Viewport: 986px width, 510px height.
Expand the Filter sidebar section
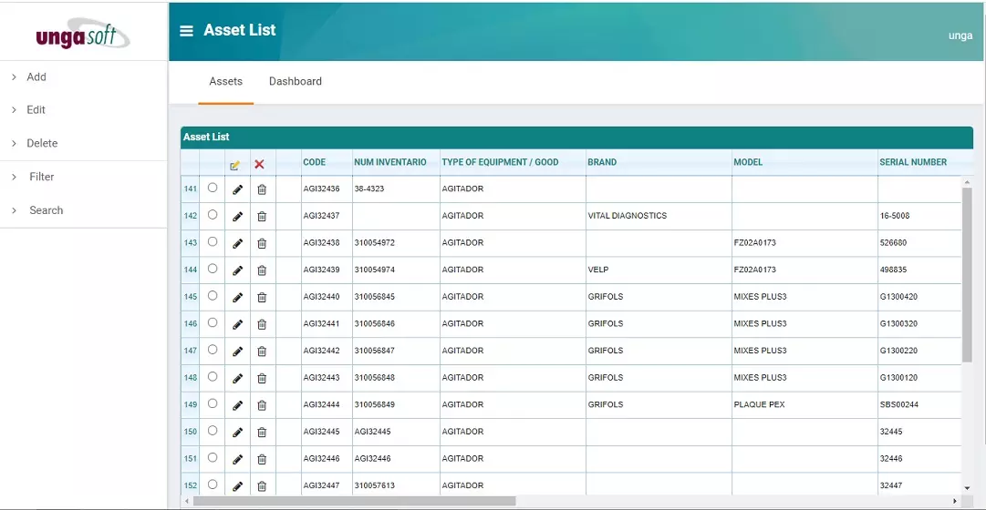pos(41,177)
